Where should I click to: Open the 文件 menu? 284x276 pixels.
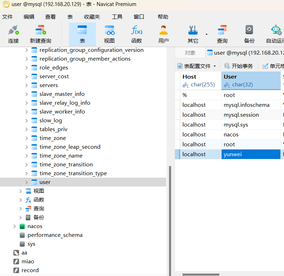pos(7,17)
